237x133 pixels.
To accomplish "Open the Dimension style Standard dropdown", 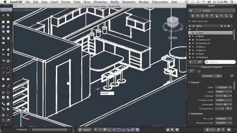I will [224, 123].
